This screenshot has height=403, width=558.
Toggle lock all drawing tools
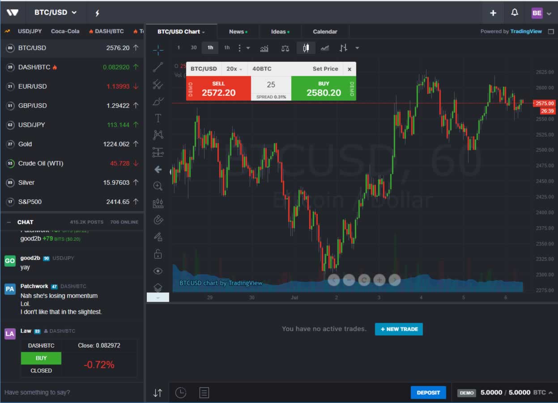point(158,254)
